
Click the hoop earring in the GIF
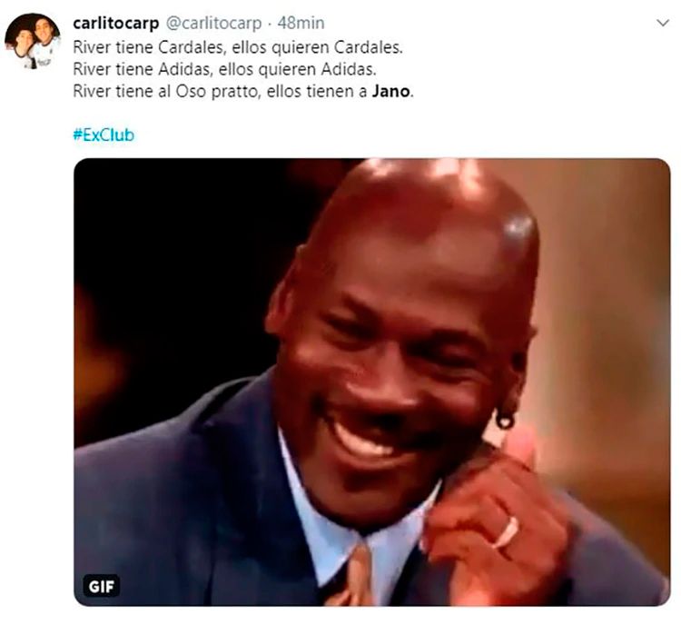point(505,421)
